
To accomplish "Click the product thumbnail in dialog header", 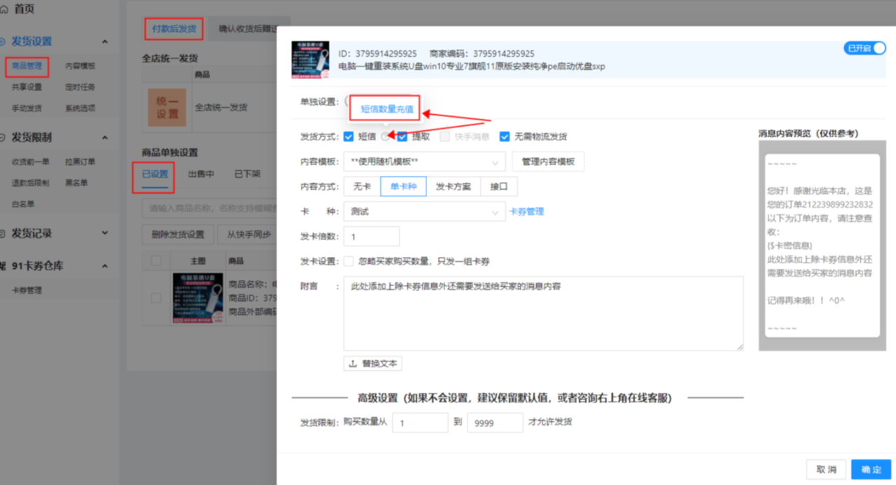I will tap(309, 59).
